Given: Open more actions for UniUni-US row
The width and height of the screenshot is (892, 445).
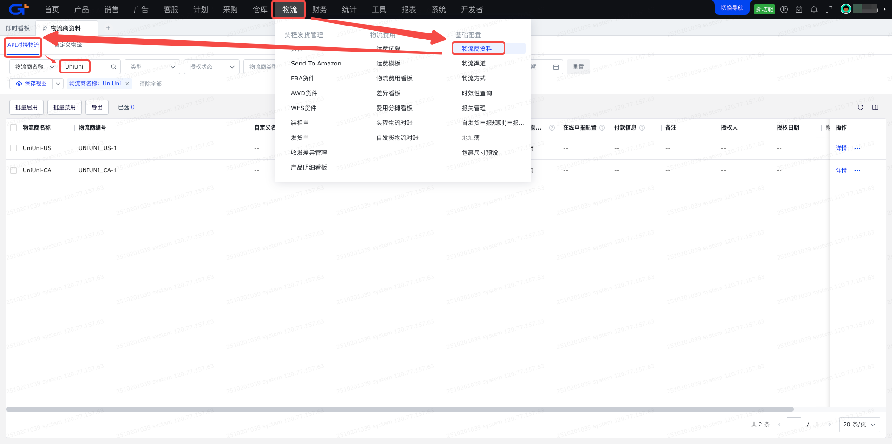Looking at the screenshot, I should click(858, 148).
